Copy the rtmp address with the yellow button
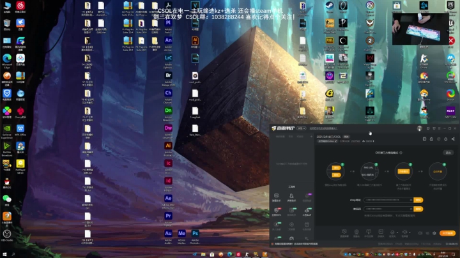Screen dimensions: 460x258 pos(418,200)
